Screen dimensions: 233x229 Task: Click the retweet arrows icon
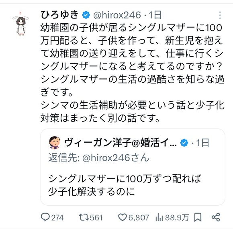click(x=84, y=217)
